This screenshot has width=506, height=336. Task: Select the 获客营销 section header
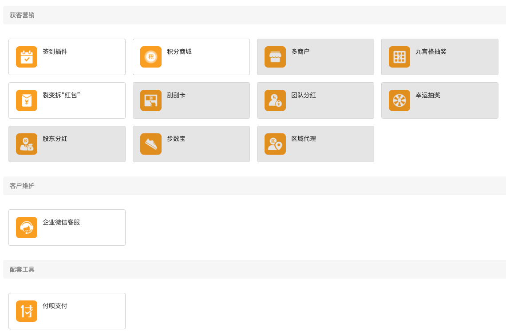22,15
